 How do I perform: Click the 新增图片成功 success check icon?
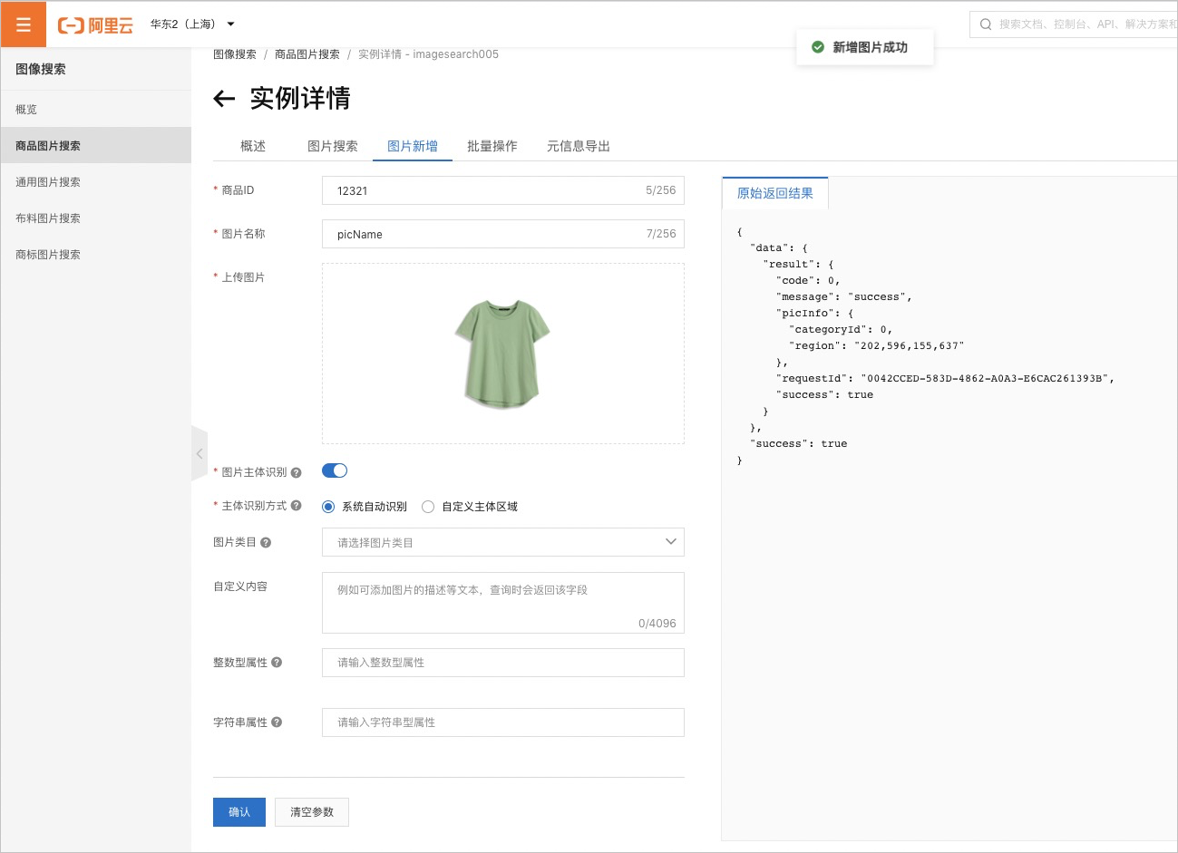pyautogui.click(x=818, y=47)
